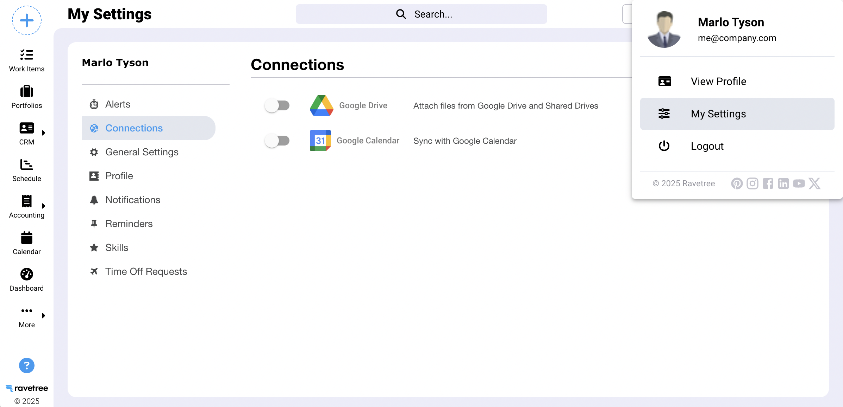This screenshot has width=843, height=407.
Task: Enable the Google Drive connection toggle
Action: click(277, 105)
